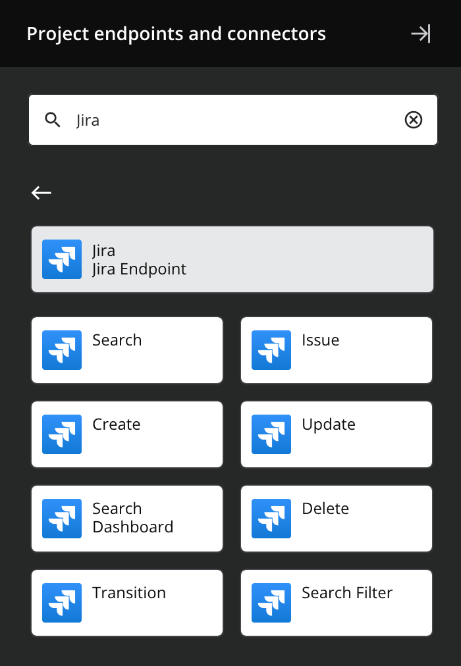Click the Jira icon on Search Filter card
461x666 pixels.
(271, 603)
